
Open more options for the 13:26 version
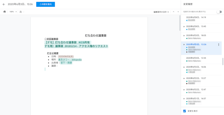coord(219,45)
